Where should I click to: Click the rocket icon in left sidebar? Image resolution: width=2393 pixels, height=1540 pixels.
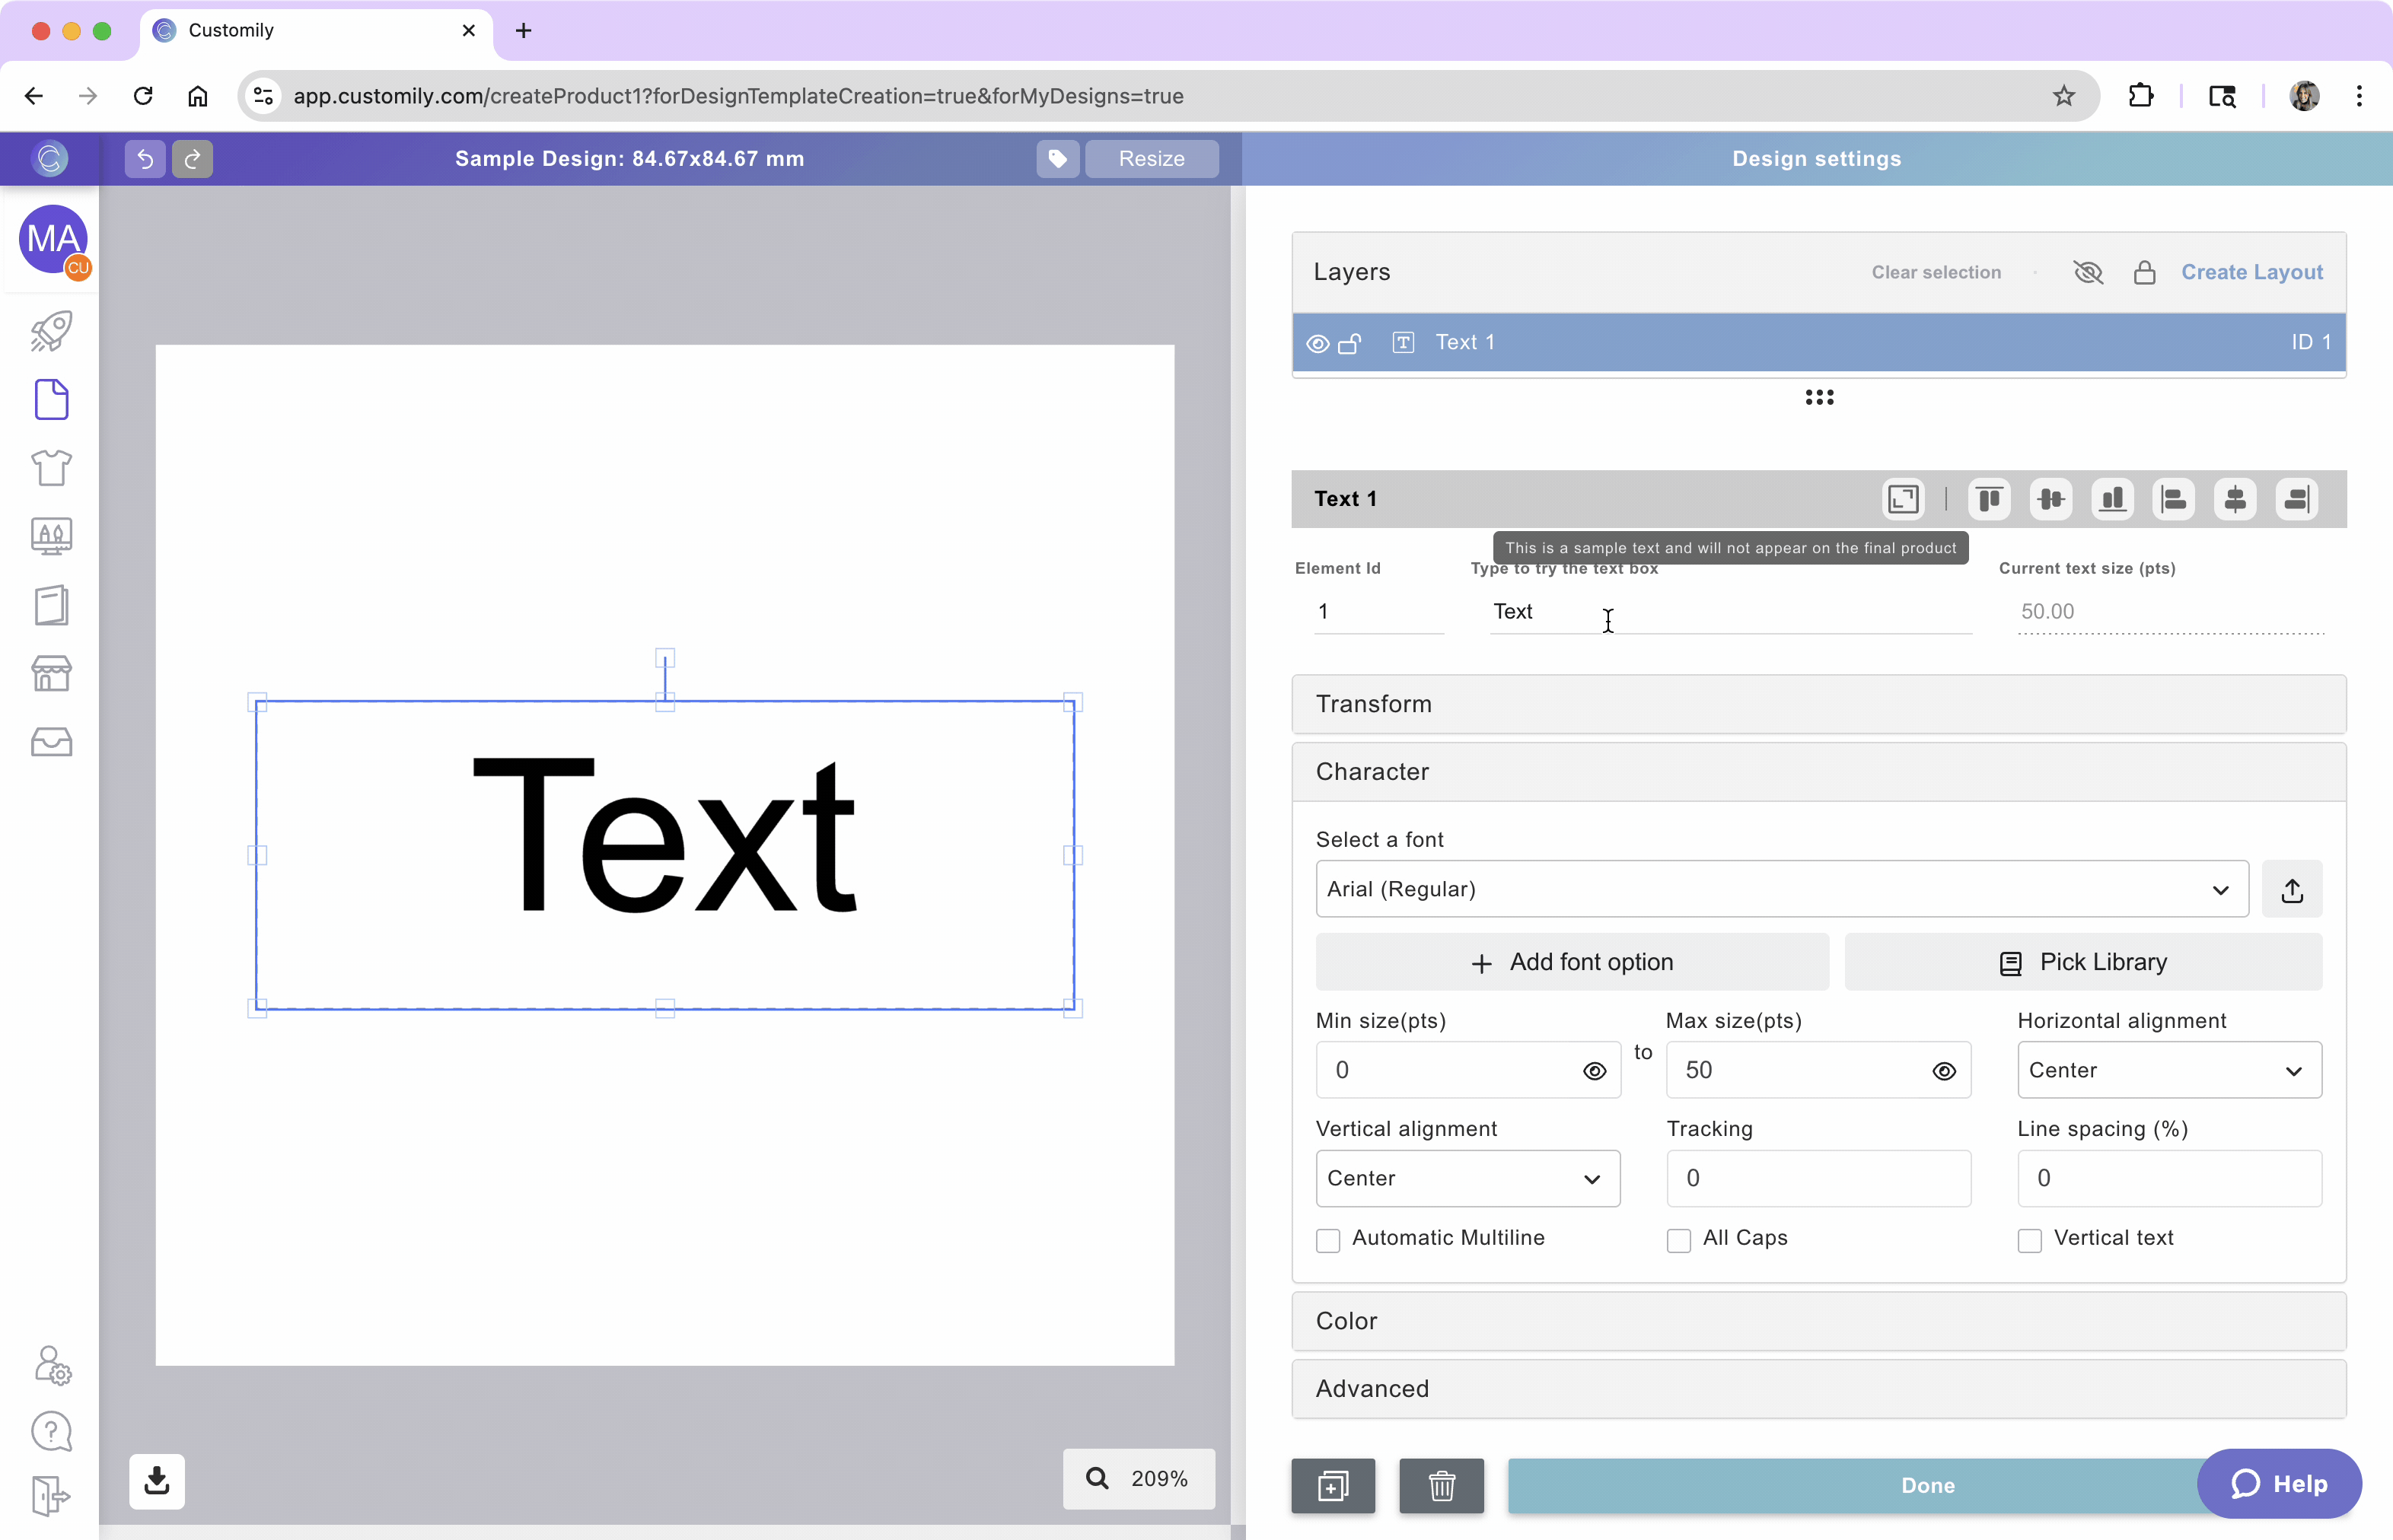(x=51, y=331)
